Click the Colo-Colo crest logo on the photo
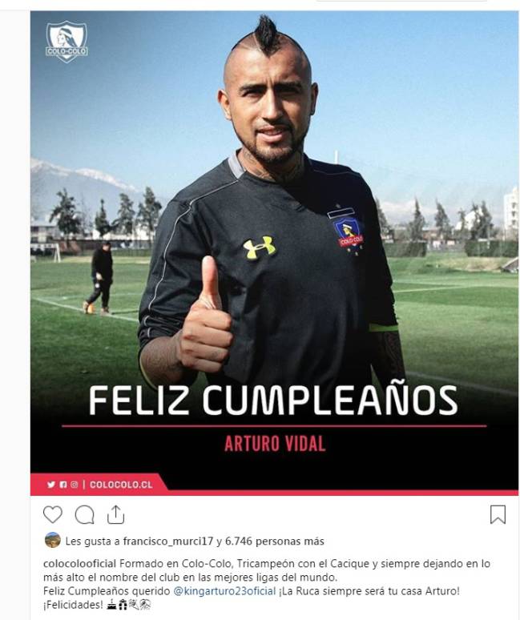This screenshot has width=520, height=620. (x=67, y=42)
